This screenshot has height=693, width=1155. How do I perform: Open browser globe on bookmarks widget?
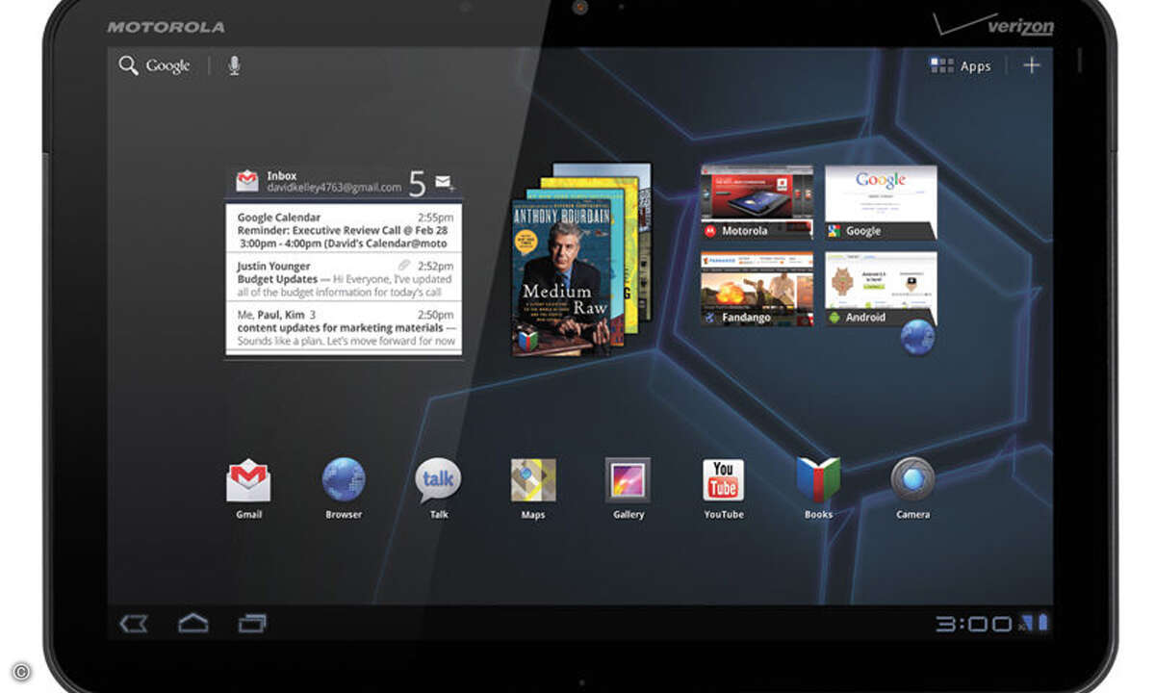[917, 337]
